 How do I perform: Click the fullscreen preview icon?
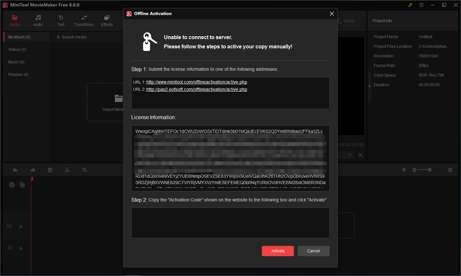(x=360, y=155)
